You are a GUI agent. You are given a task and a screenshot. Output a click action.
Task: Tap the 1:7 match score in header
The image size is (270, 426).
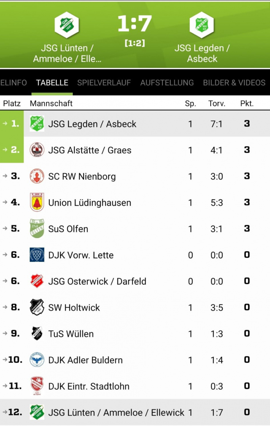(135, 24)
